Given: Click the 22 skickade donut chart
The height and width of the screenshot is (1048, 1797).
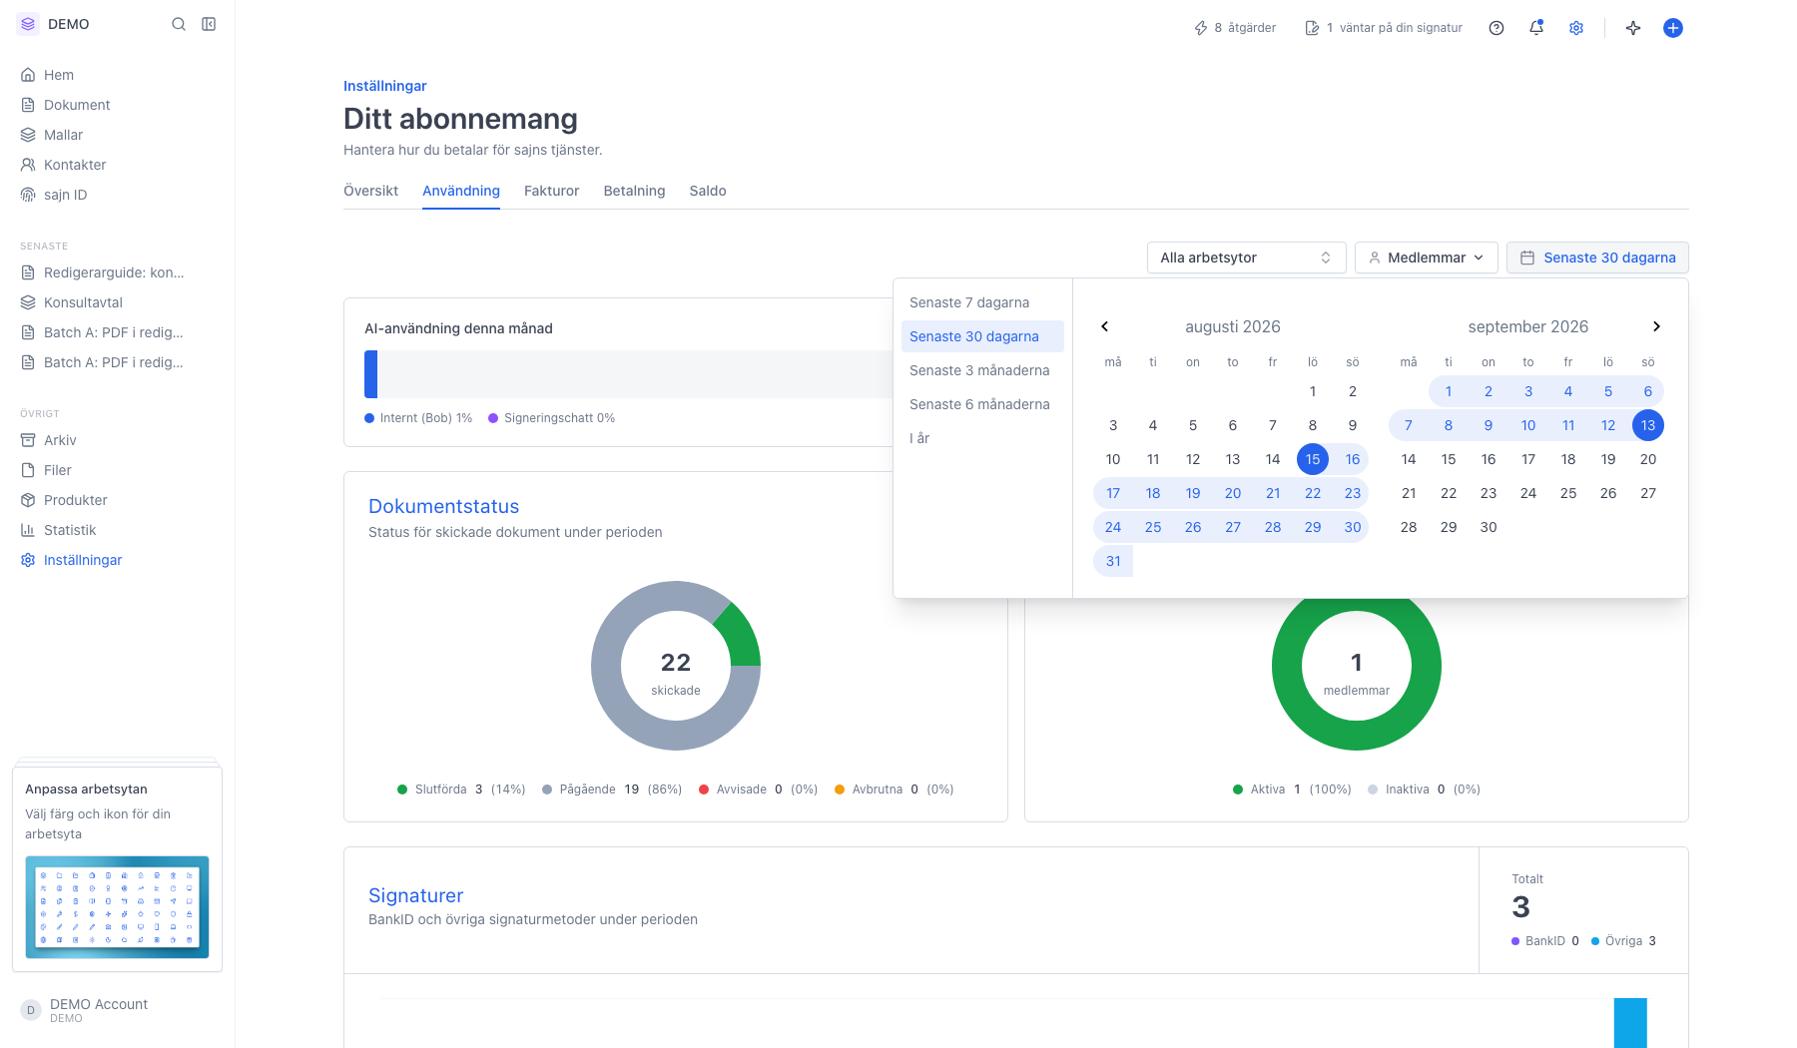Looking at the screenshot, I should (676, 666).
